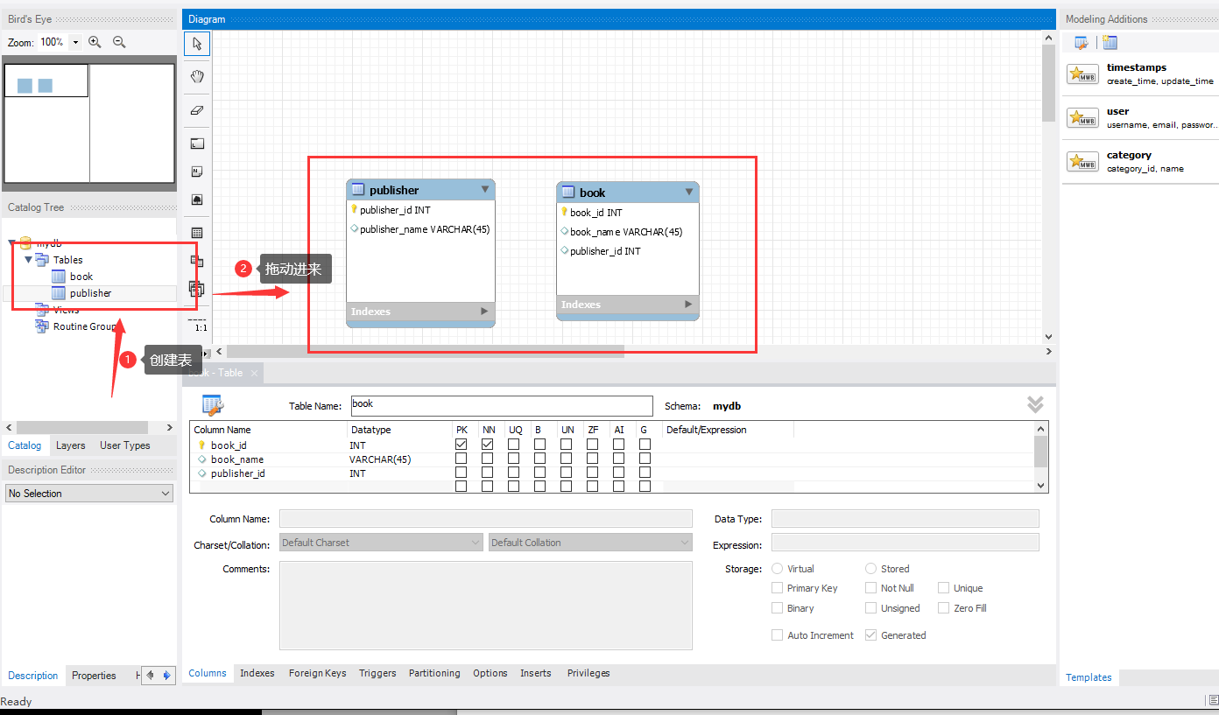
Task: Select the Place New Table tool
Action: coord(196,230)
